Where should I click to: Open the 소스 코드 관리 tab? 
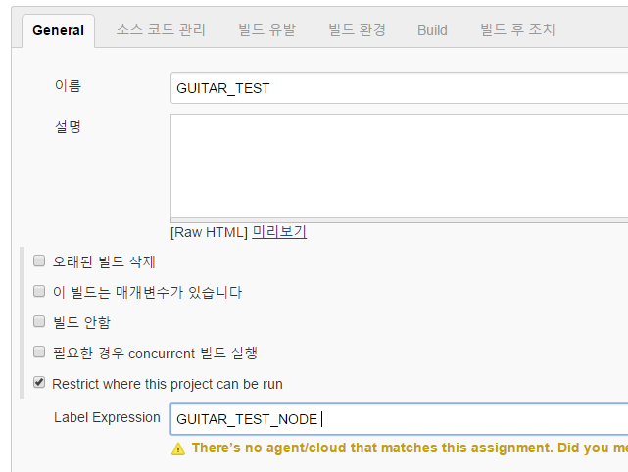click(161, 30)
